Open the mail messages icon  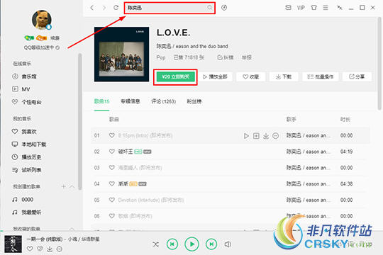(288, 8)
